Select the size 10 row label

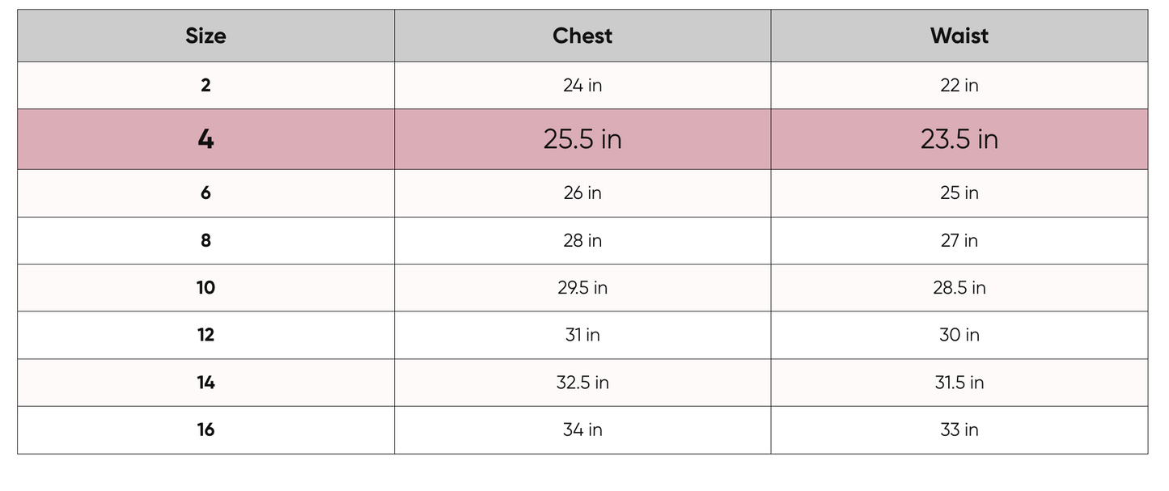pyautogui.click(x=205, y=287)
